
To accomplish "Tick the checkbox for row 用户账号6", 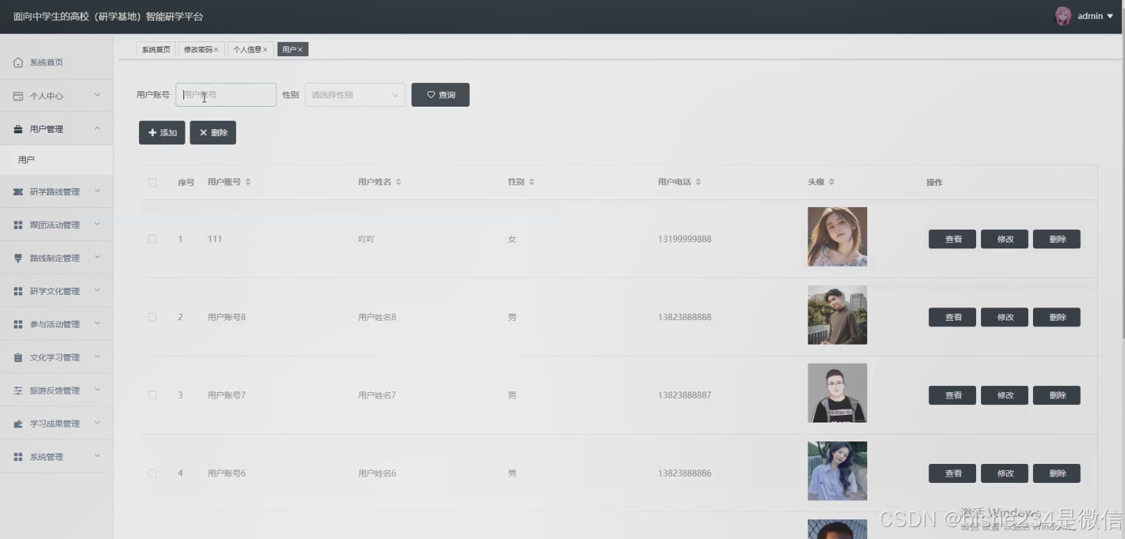I will [152, 474].
